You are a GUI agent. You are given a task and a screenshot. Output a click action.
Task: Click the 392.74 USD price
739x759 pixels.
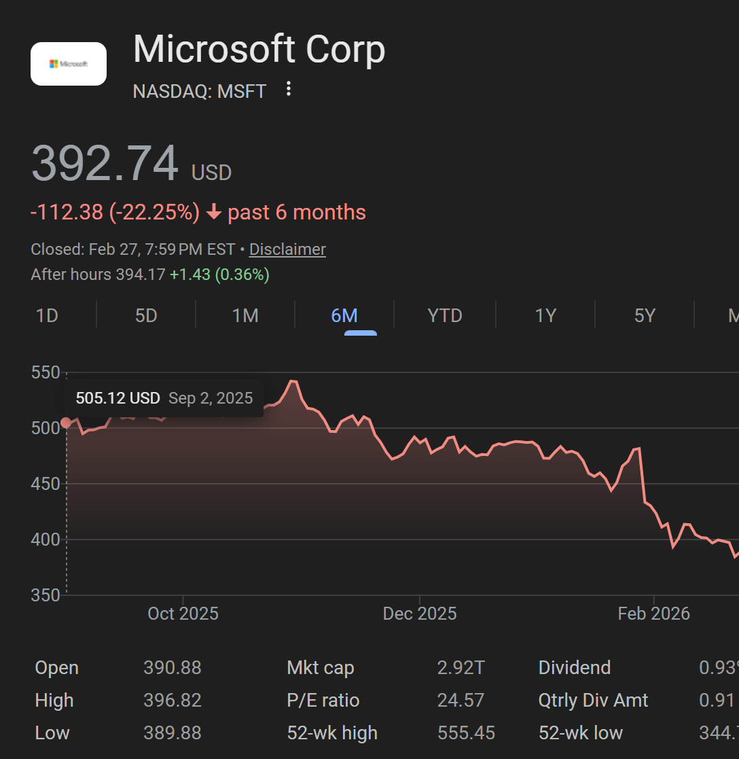(x=105, y=164)
